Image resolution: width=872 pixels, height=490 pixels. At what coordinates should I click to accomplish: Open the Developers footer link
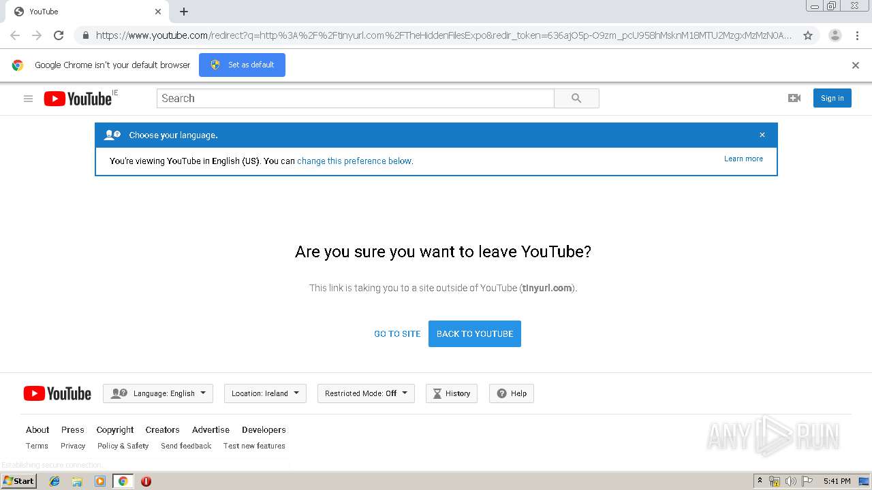coord(264,430)
